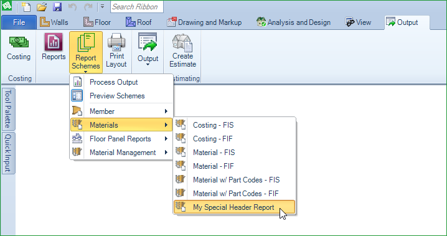Select Material - FIS report
The image size is (447, 236).
(x=234, y=153)
